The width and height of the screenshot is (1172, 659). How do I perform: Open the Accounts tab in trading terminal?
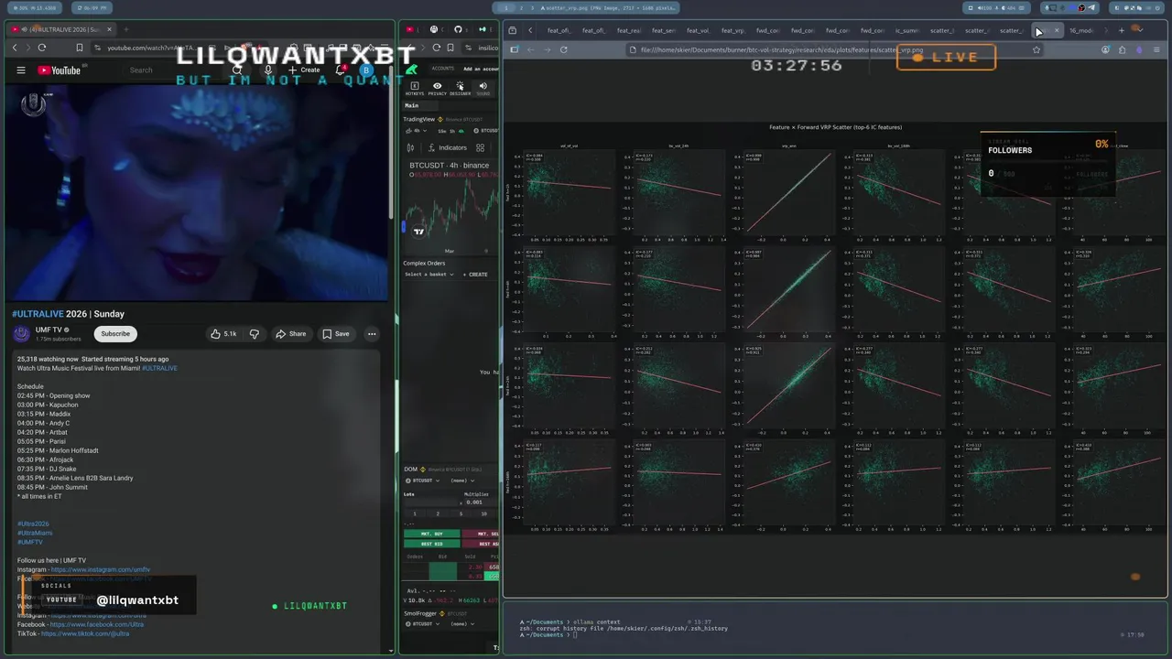pos(443,69)
